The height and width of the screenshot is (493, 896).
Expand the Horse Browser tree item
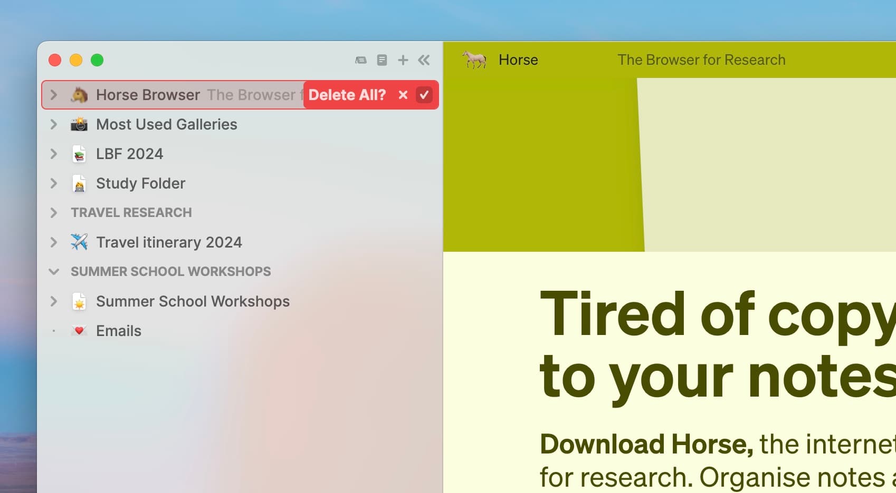(54, 95)
